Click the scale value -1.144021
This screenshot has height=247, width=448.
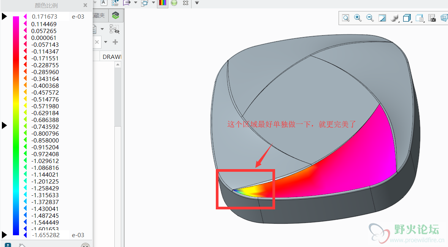(x=45, y=175)
